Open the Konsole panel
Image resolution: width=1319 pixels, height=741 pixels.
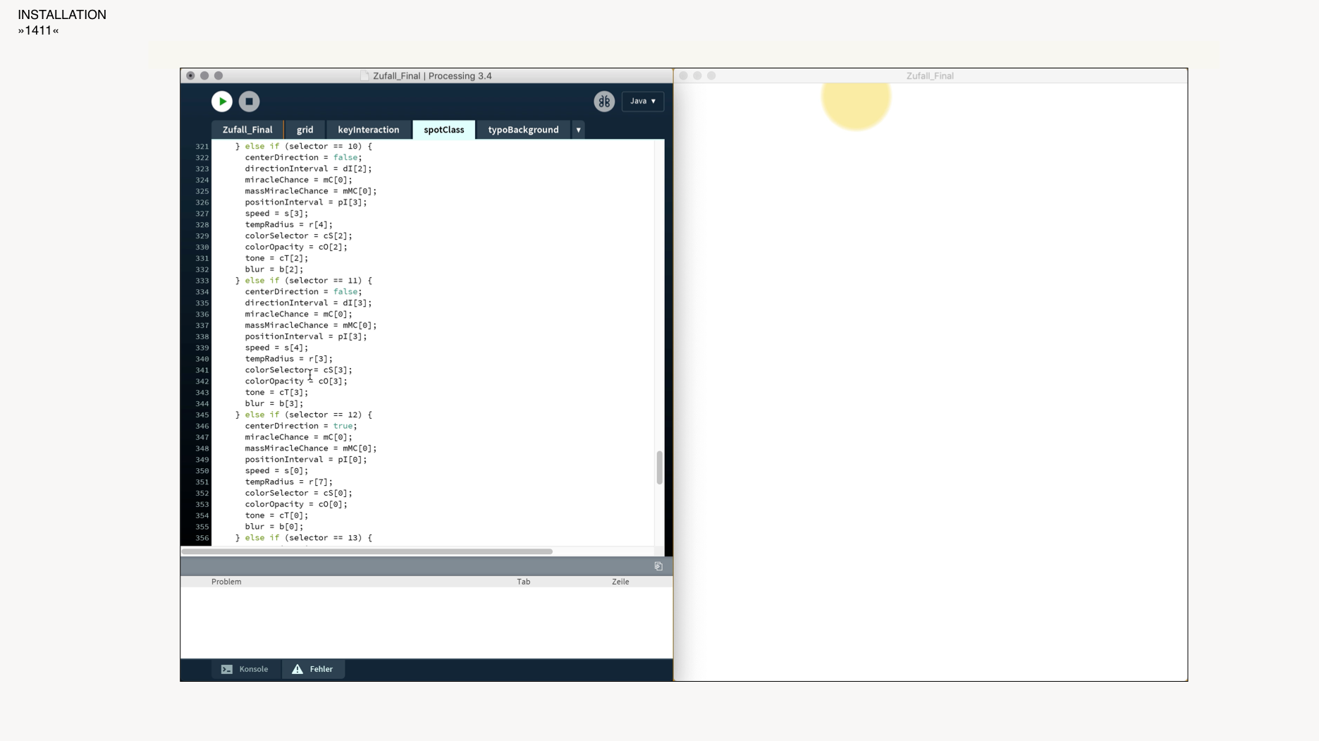pyautogui.click(x=245, y=669)
